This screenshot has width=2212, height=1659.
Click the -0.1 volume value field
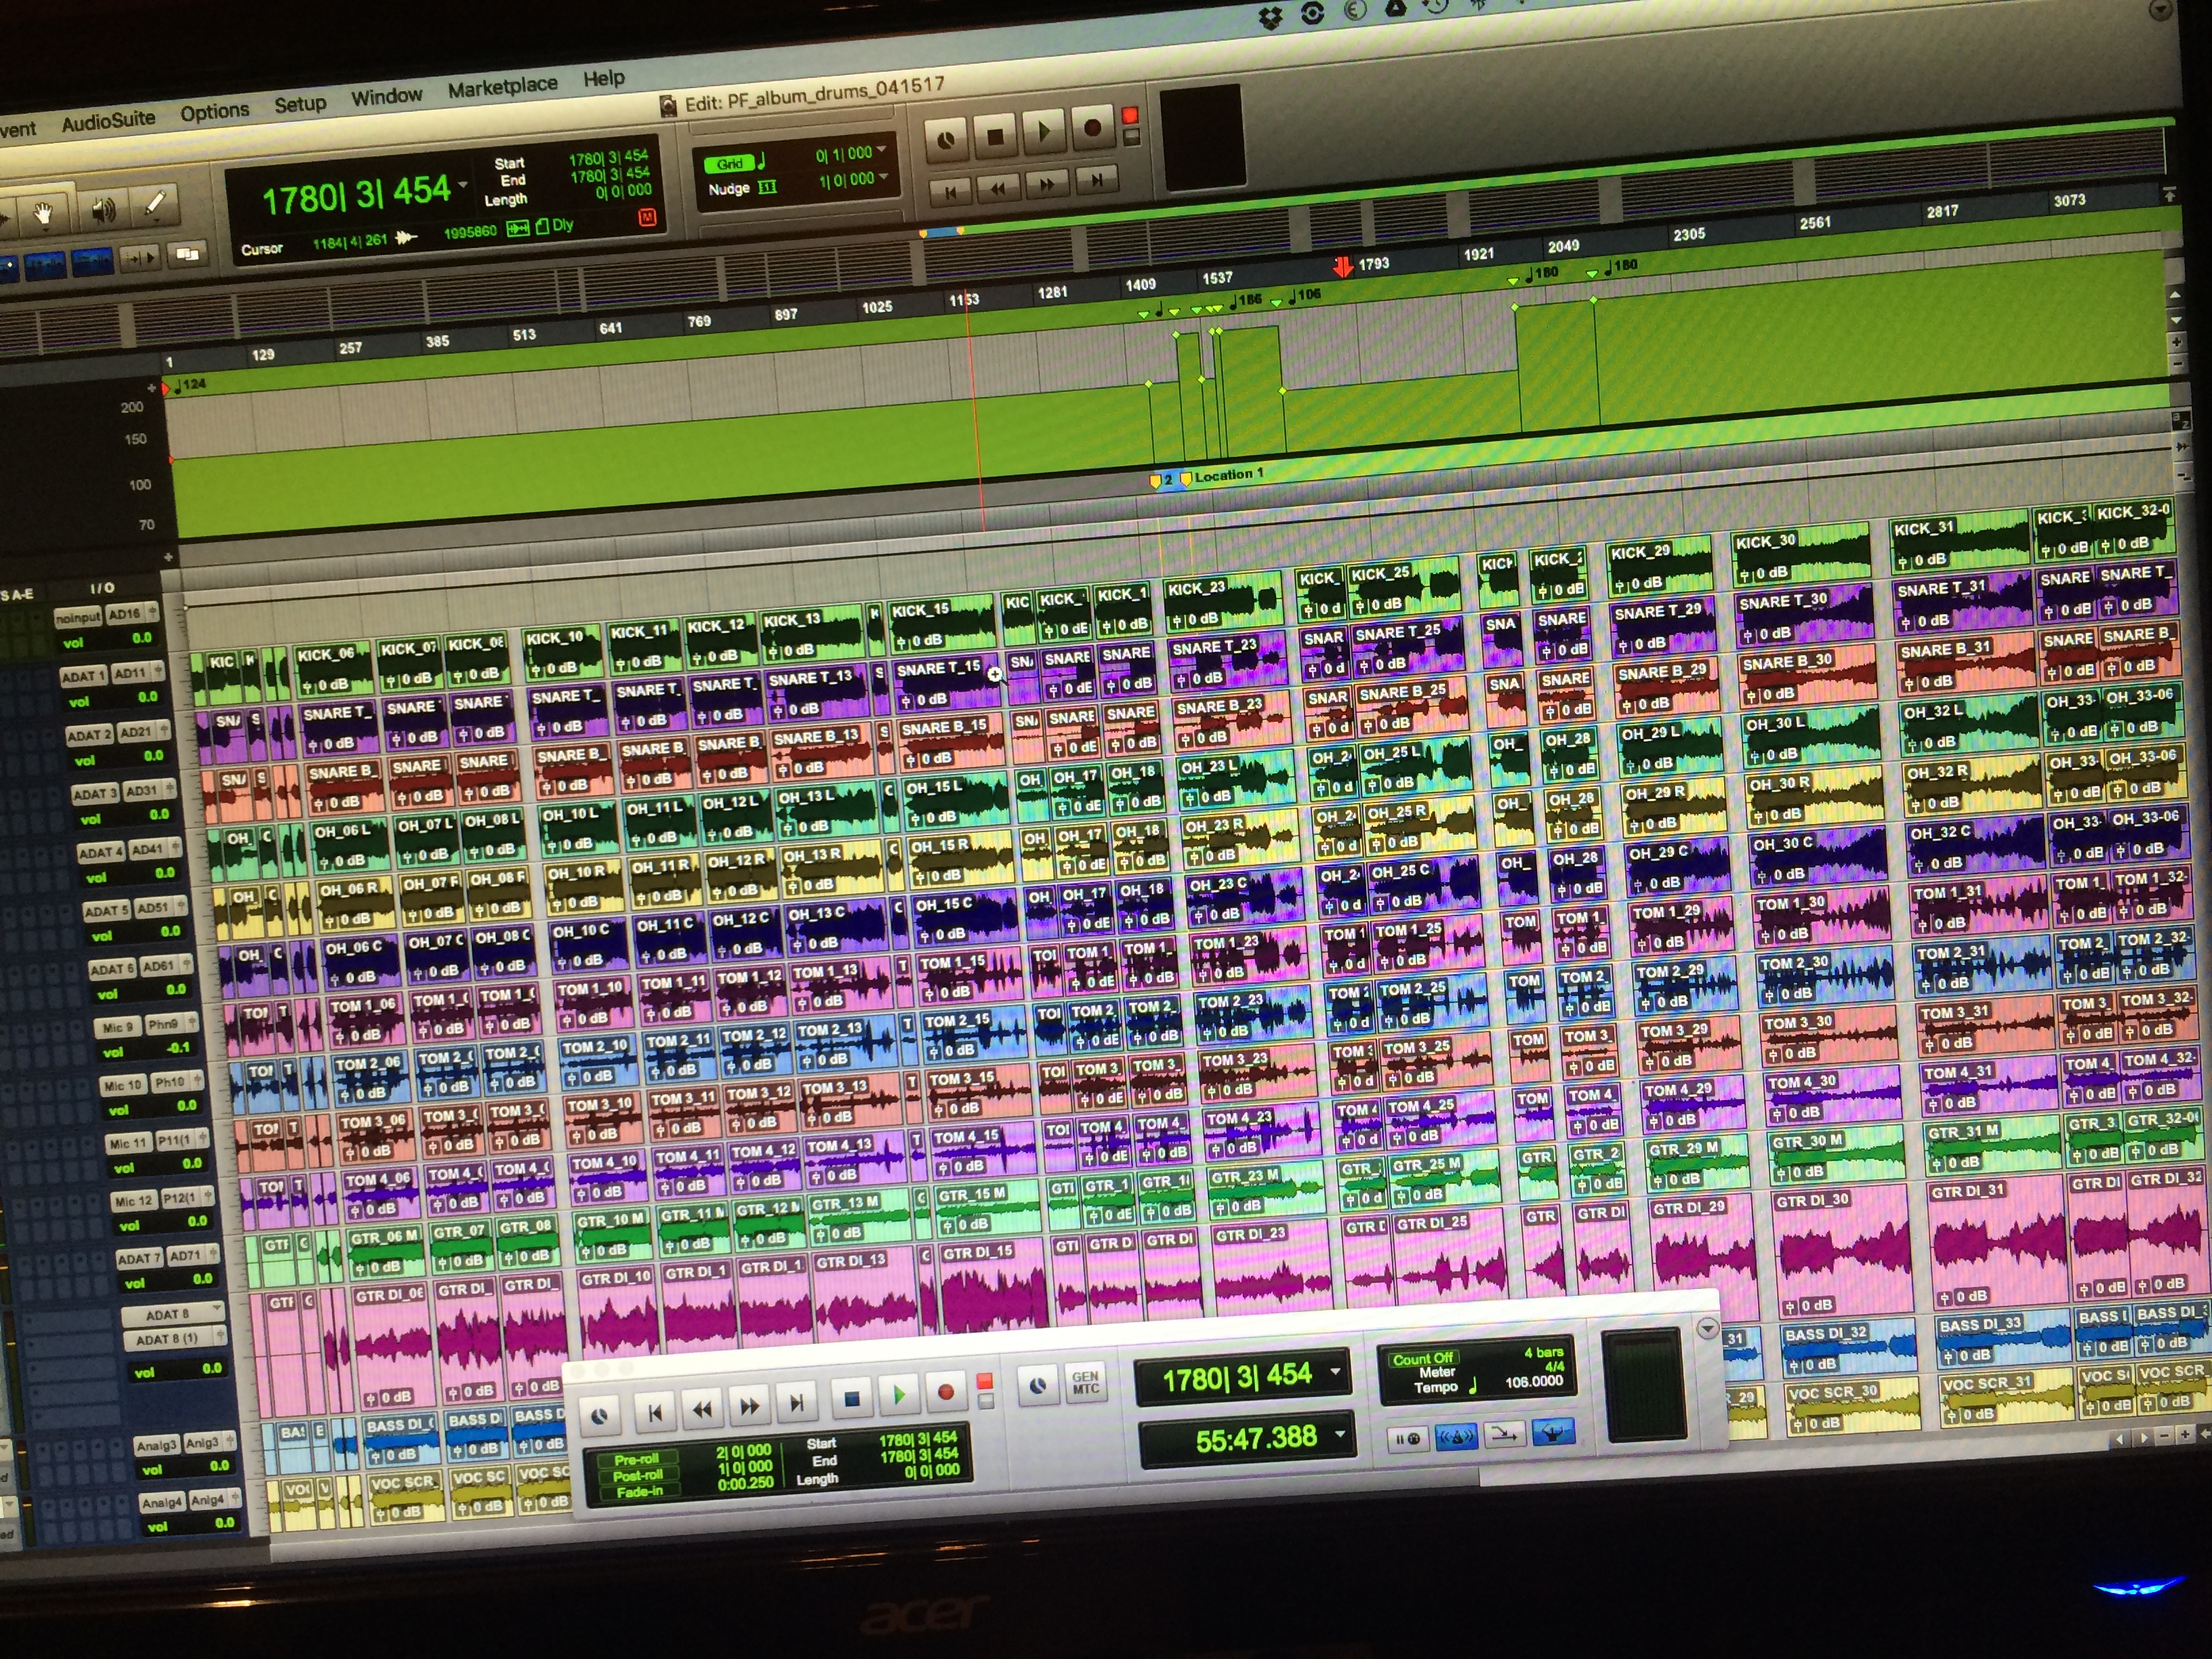pyautogui.click(x=178, y=1048)
